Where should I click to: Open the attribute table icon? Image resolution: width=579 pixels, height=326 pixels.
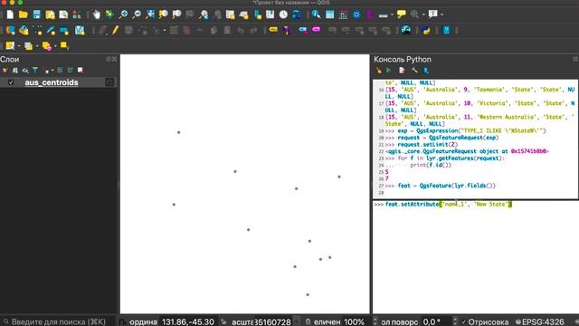[329, 14]
